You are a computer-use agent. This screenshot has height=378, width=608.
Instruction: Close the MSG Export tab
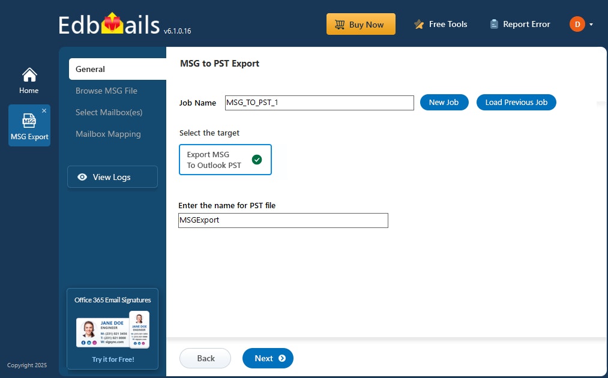click(x=44, y=110)
